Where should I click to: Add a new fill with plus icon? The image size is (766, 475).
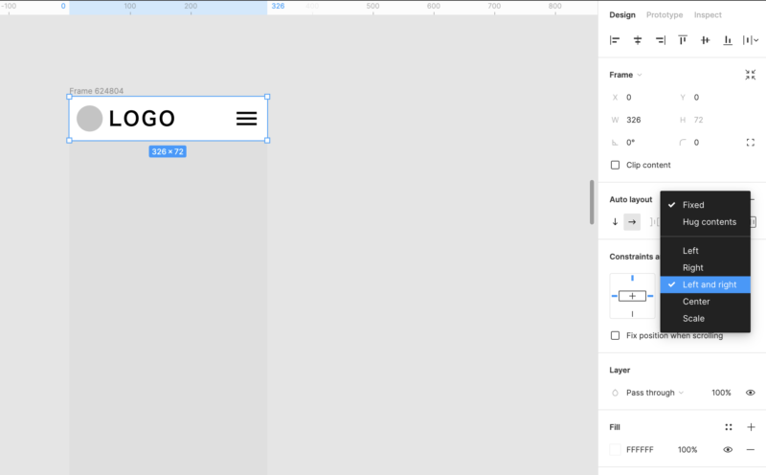coord(751,427)
